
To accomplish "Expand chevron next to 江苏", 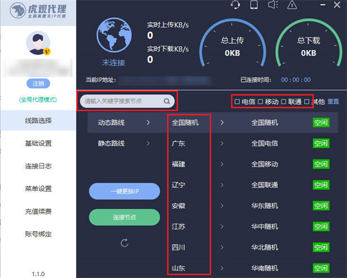I will [222, 227].
